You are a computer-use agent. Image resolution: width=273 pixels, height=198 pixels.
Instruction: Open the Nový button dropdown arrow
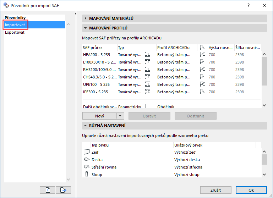coord(120,116)
